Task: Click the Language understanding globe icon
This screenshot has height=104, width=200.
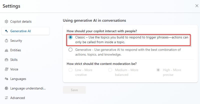Action: tap(6, 89)
